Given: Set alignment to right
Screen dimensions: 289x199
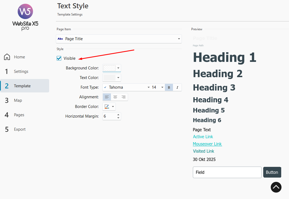Looking at the screenshot, I should point(124,97).
